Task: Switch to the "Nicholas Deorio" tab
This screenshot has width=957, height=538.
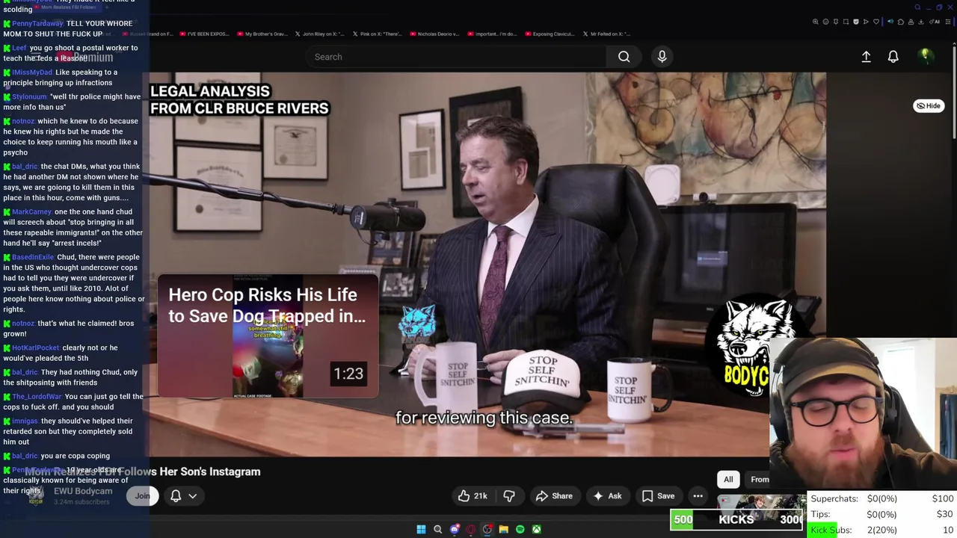Action: click(434, 34)
